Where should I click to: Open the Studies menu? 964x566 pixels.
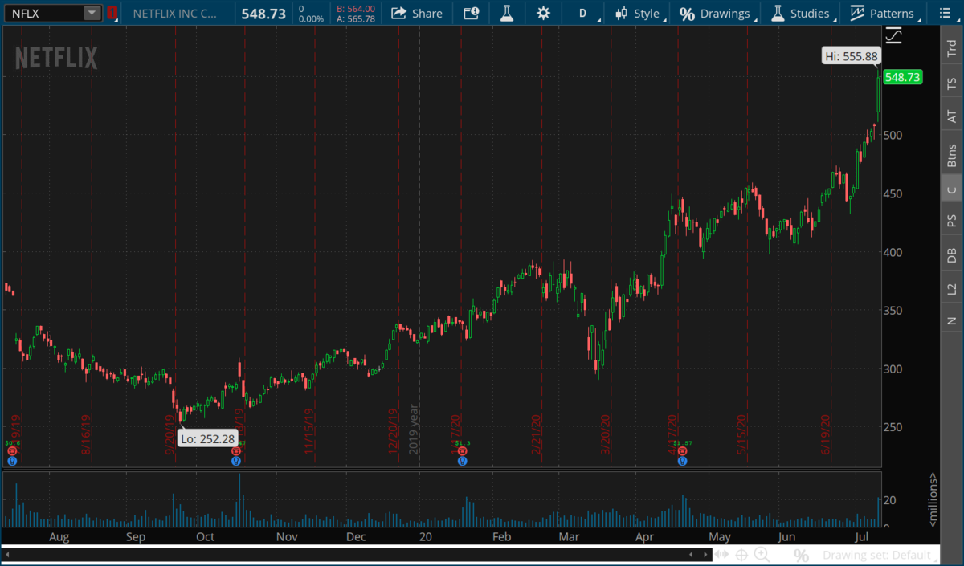pos(801,13)
